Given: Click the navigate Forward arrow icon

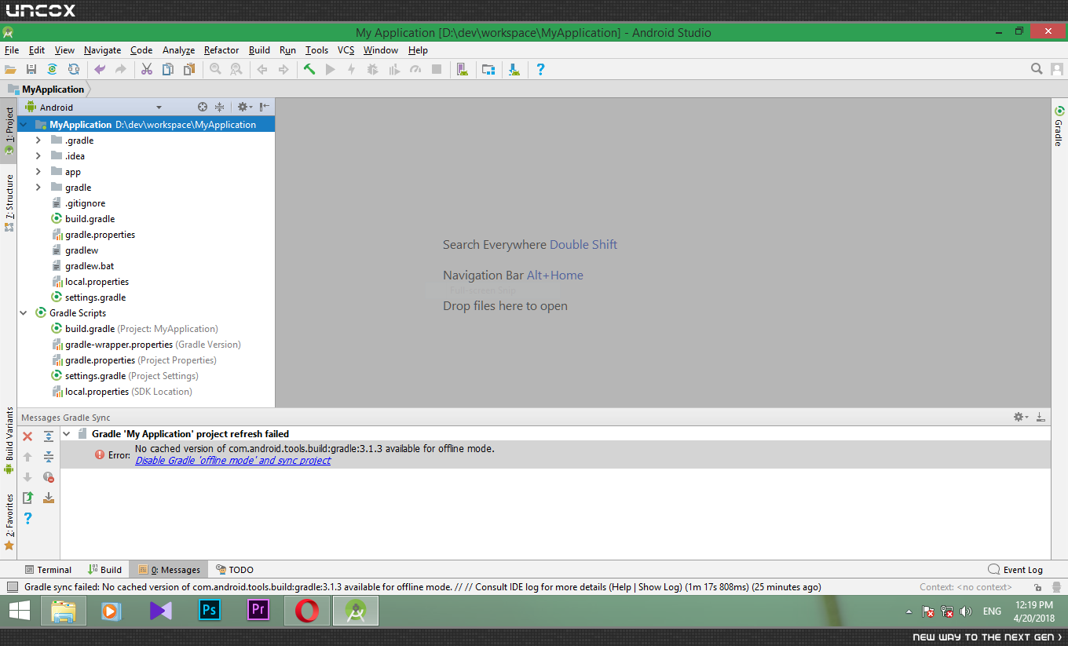Looking at the screenshot, I should (x=283, y=70).
